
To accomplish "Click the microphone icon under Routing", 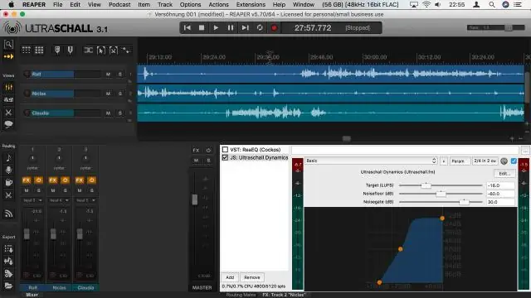I will tap(8, 170).
